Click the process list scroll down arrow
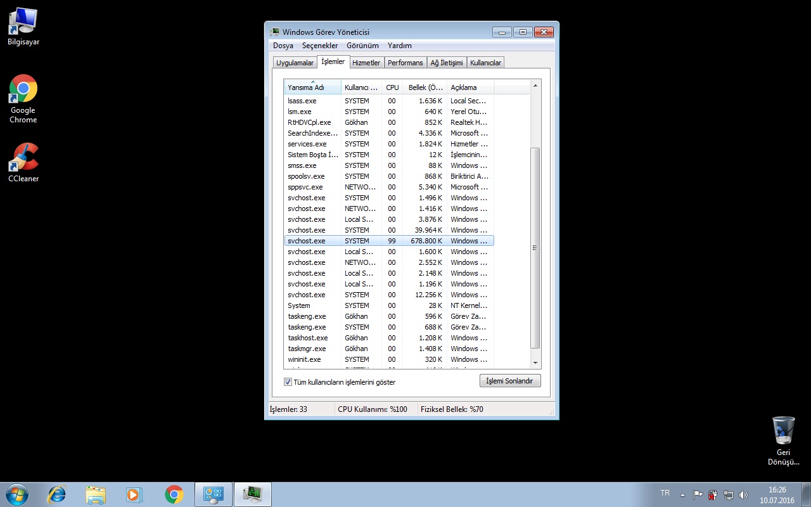811x507 pixels. point(535,363)
